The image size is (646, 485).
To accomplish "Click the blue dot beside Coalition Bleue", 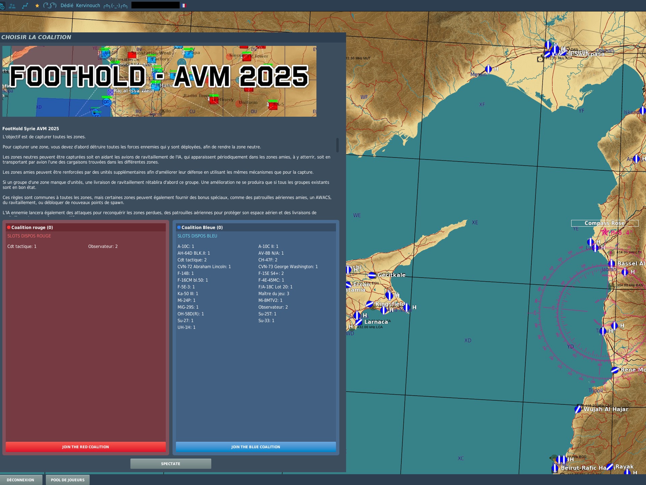I will (179, 227).
